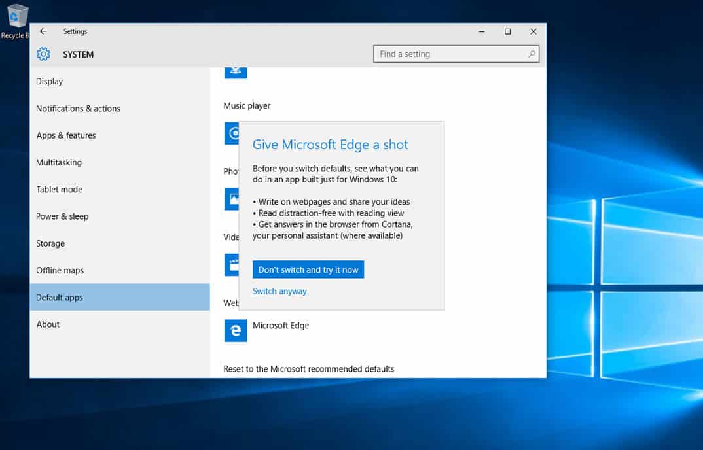The image size is (703, 450).
Task: Click "Don't switch and try it now"
Action: (308, 269)
